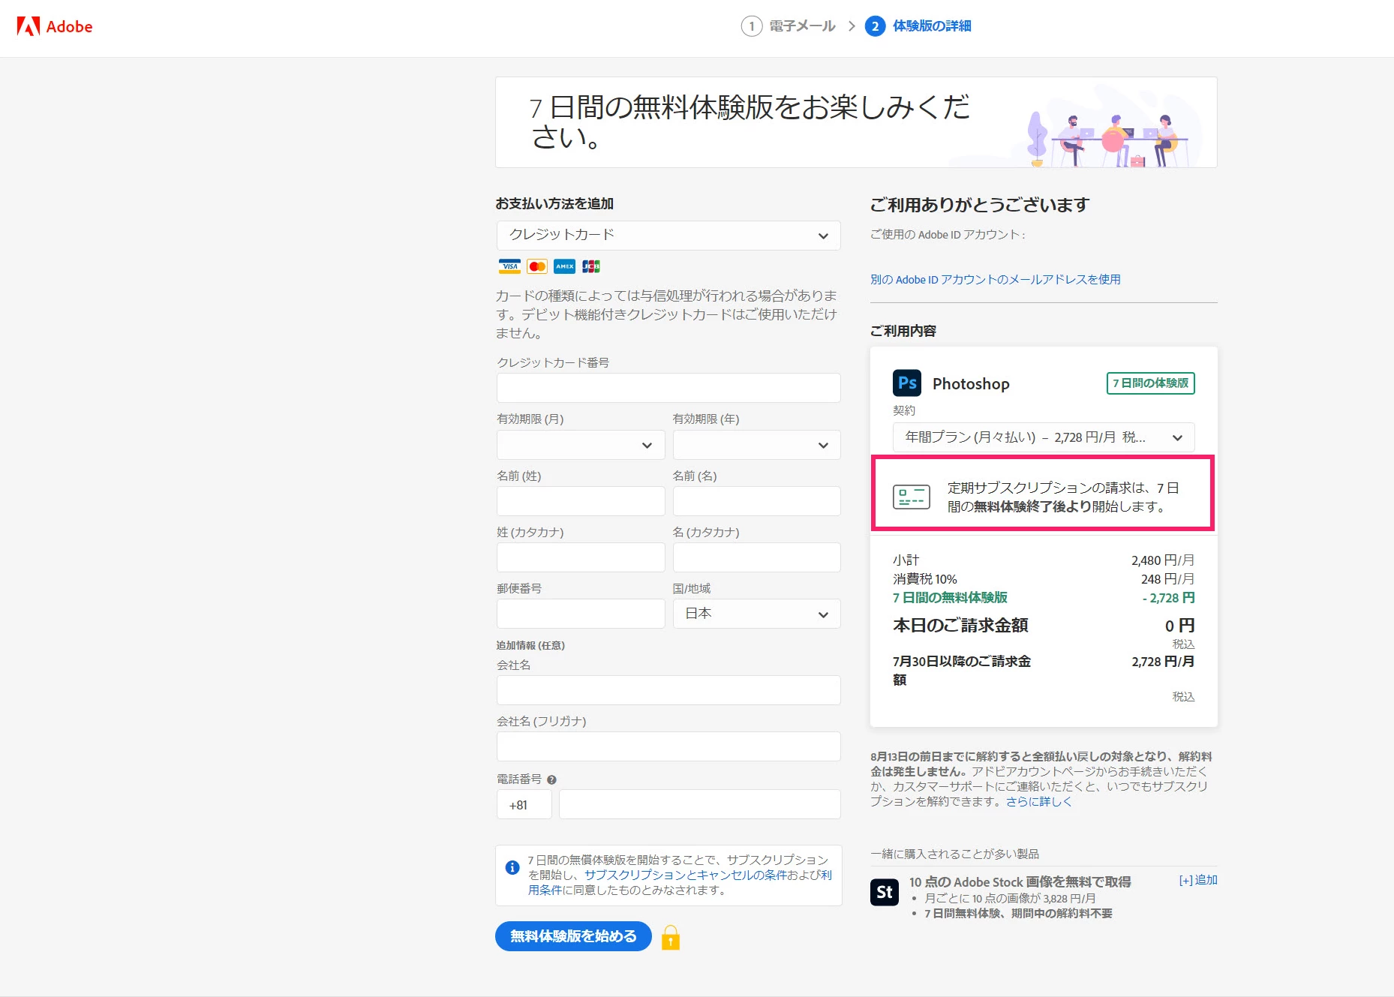Focus the 会社名 input field
This screenshot has height=997, width=1394.
tap(668, 690)
